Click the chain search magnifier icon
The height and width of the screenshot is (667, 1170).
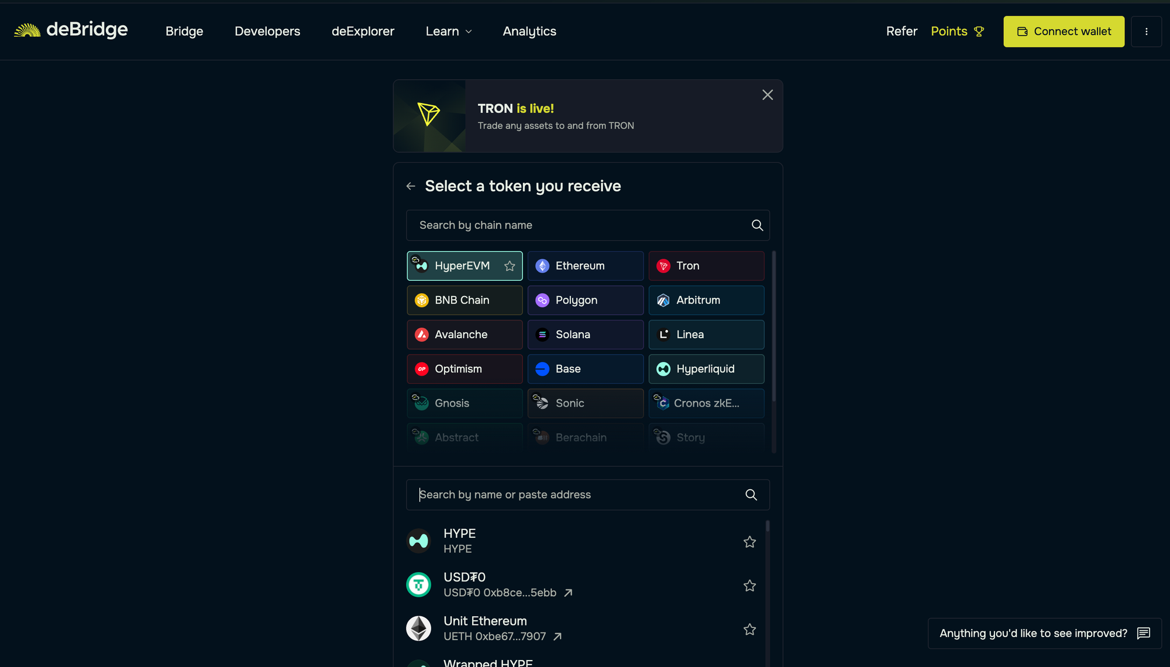757,225
